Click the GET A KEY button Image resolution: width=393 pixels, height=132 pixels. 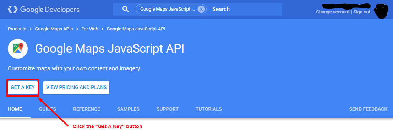point(23,88)
